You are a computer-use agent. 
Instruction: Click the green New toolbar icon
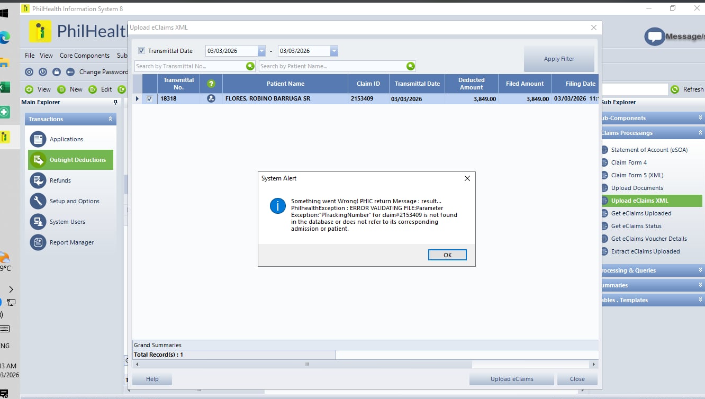[61, 89]
